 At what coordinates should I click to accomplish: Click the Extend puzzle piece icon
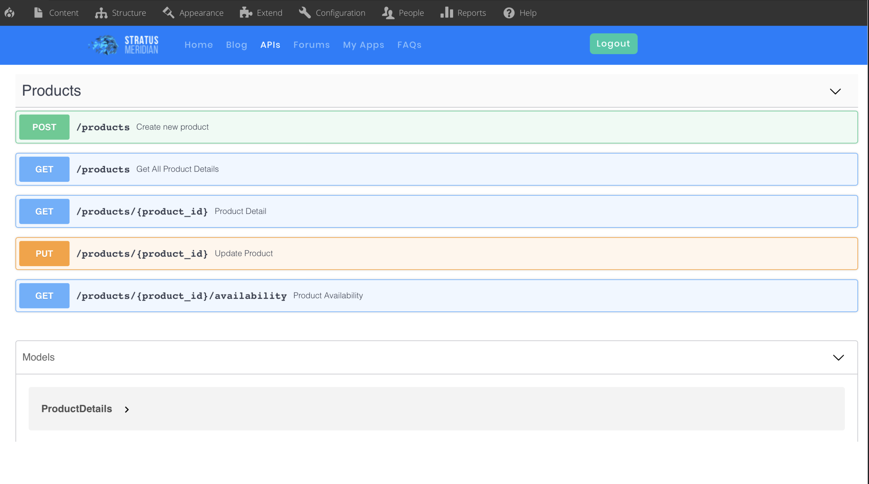point(246,13)
